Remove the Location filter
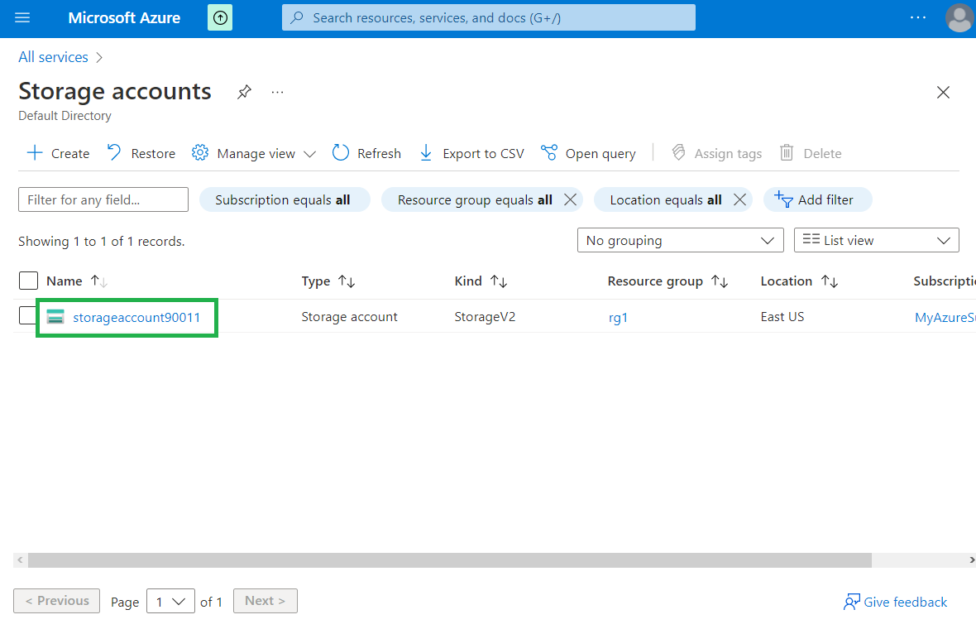The width and height of the screenshot is (976, 629). [x=739, y=200]
